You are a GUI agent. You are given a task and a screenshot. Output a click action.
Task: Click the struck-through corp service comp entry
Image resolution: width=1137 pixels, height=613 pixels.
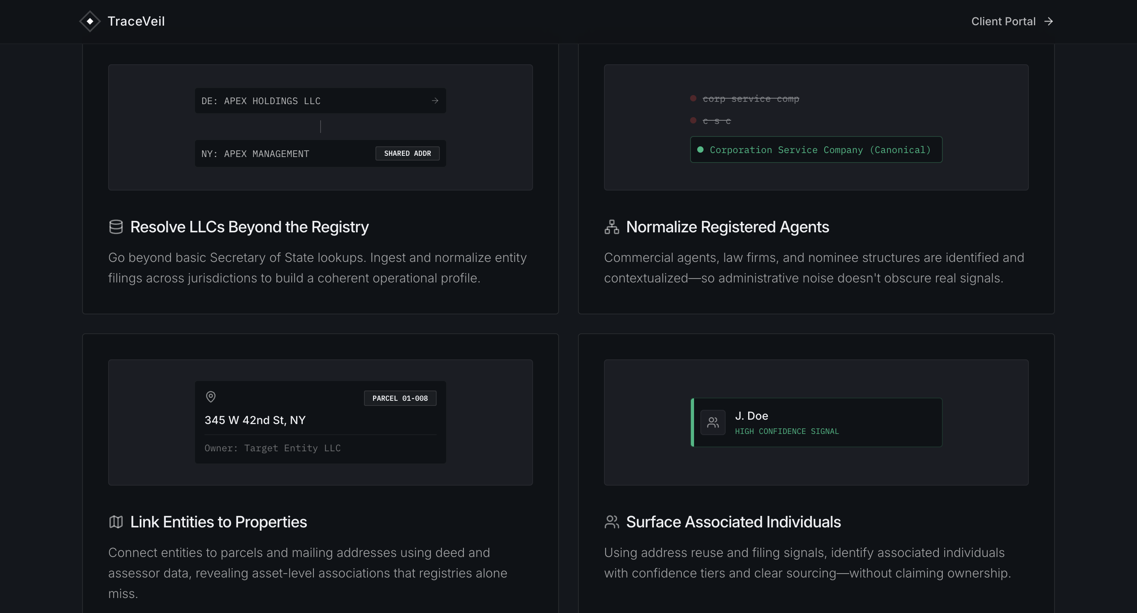pos(750,99)
